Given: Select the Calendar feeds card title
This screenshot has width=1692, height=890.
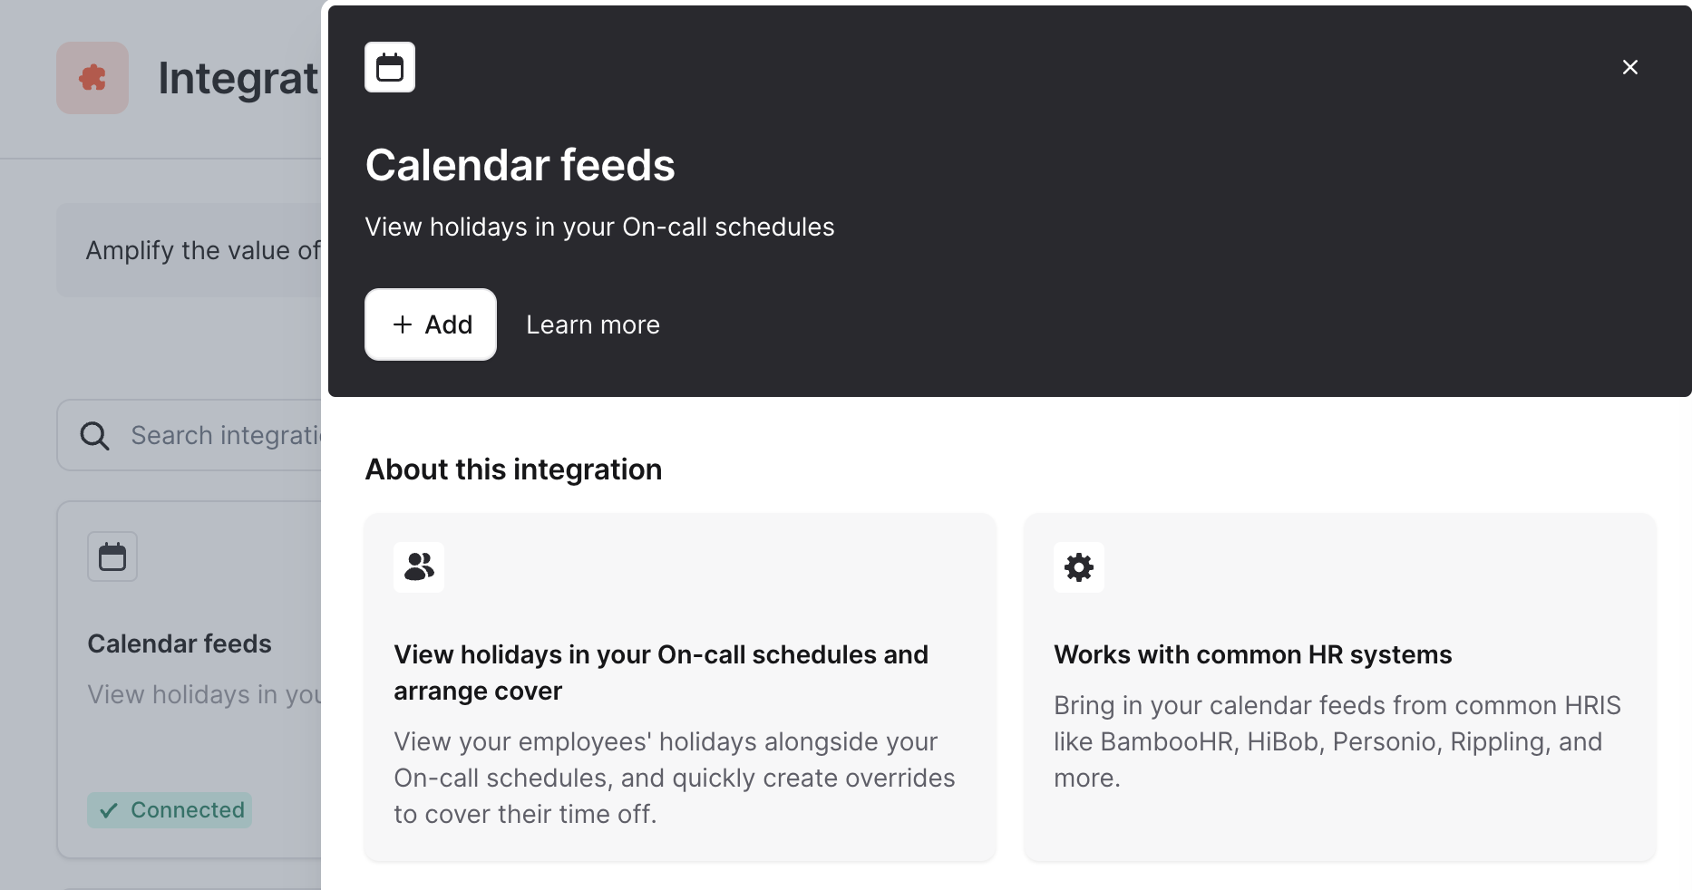Looking at the screenshot, I should click(180, 643).
